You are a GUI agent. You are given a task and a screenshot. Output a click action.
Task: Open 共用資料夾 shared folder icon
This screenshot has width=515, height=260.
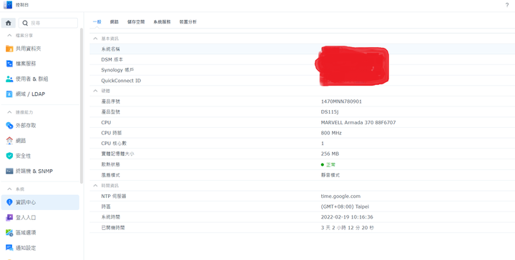click(x=9, y=49)
